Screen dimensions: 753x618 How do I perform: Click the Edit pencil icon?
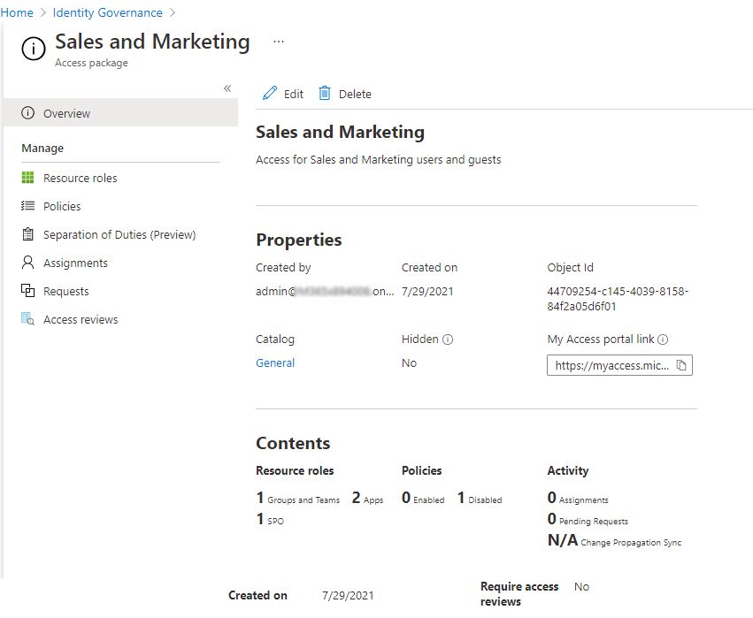point(270,94)
